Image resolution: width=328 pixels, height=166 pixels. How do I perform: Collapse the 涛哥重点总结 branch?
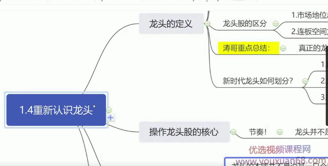tap(283, 48)
